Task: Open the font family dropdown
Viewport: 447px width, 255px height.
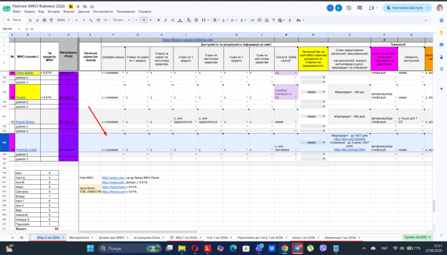Action: pyautogui.click(x=122, y=20)
